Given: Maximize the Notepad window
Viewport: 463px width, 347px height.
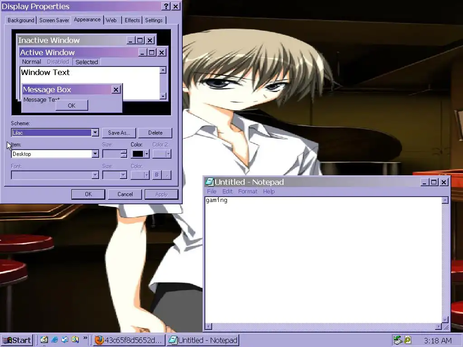Looking at the screenshot, I should click(x=434, y=183).
